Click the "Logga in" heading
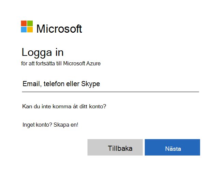 [43, 52]
